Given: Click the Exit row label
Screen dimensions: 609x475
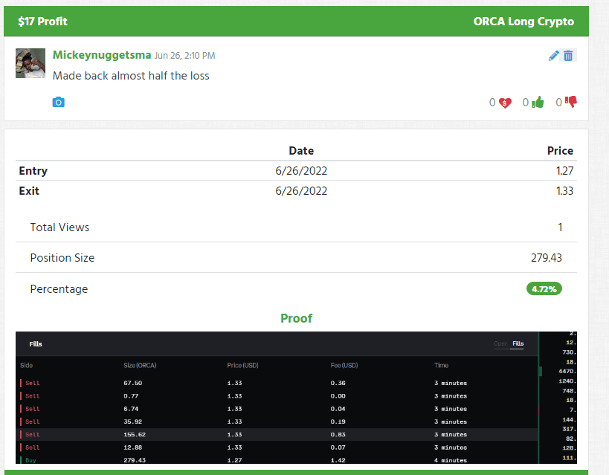Looking at the screenshot, I should [x=29, y=191].
